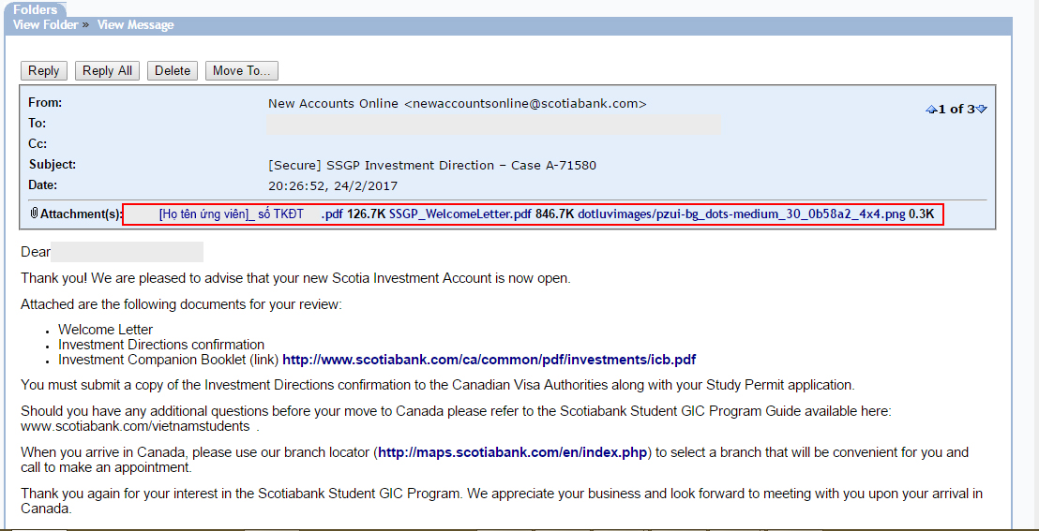Click the subject line SSGP Investment Direction
Viewport: 1039px width, 531px height.
(432, 165)
